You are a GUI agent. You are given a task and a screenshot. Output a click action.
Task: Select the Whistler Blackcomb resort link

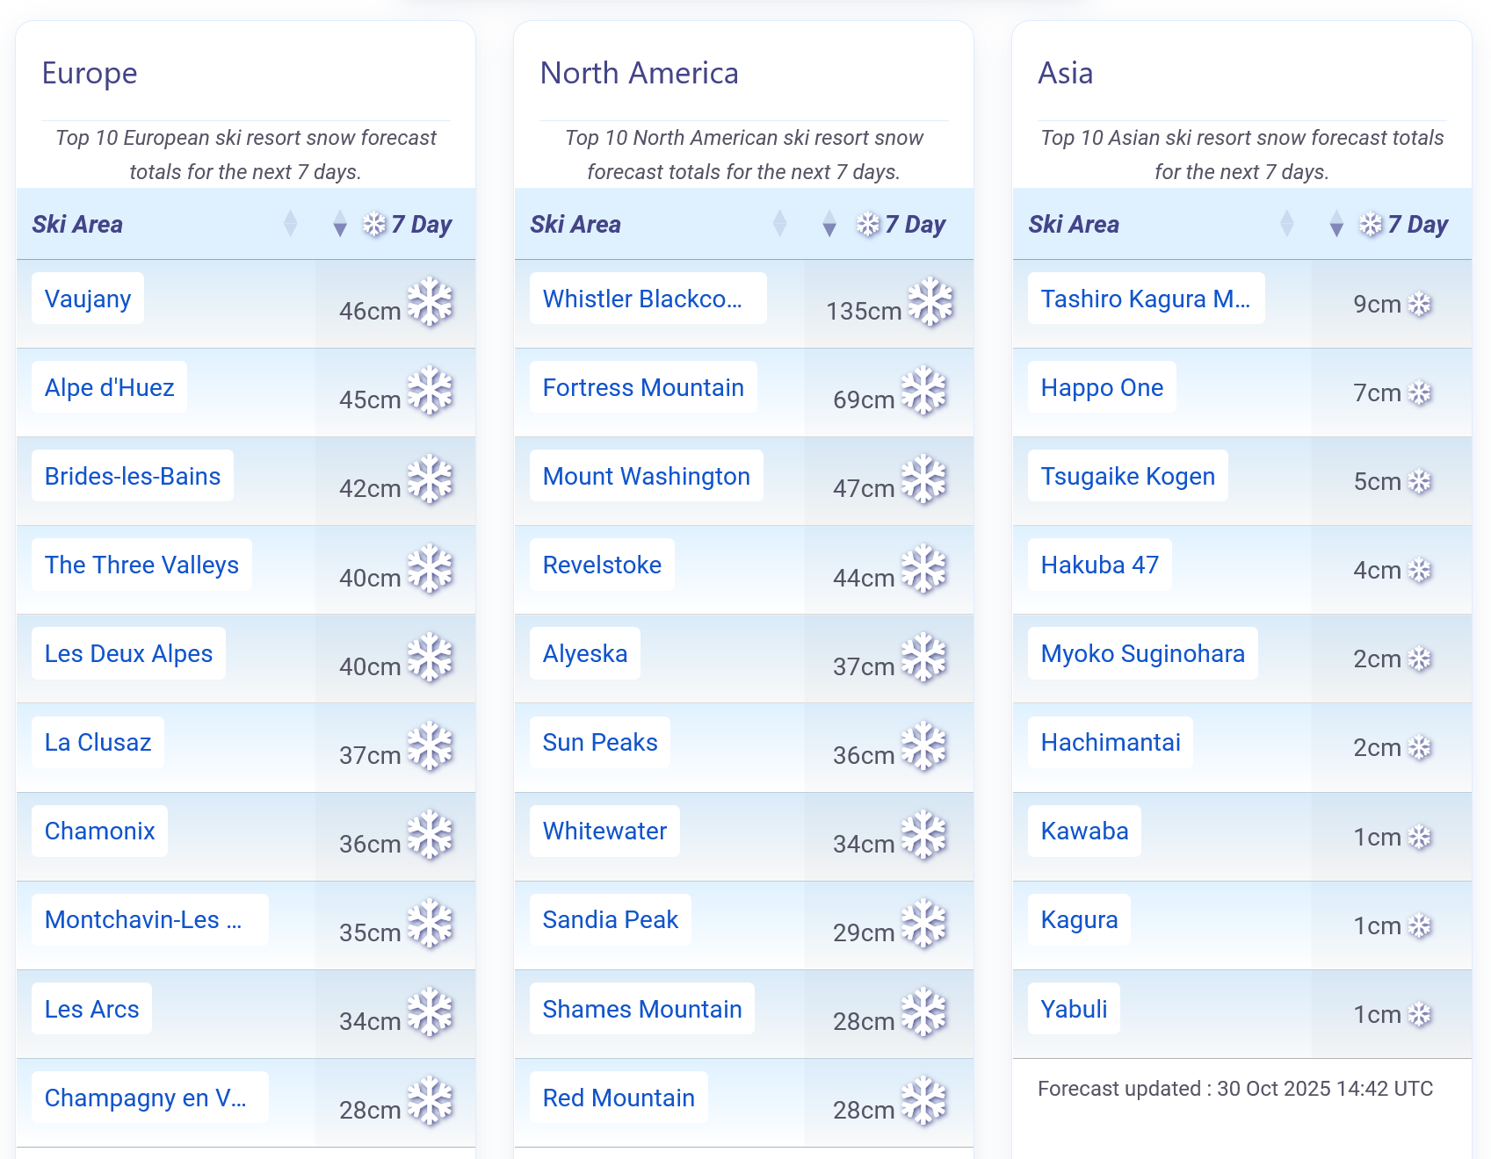click(x=643, y=299)
